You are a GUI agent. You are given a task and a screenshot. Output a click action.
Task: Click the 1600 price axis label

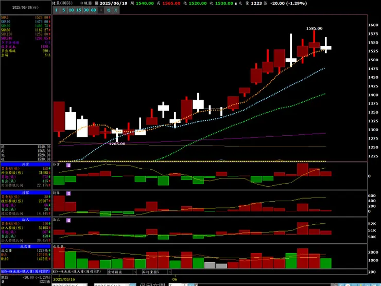373,25
